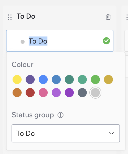Select the highlighted light grey swatch

click(95, 93)
